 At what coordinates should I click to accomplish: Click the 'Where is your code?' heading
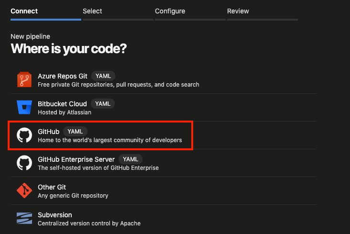click(x=68, y=49)
